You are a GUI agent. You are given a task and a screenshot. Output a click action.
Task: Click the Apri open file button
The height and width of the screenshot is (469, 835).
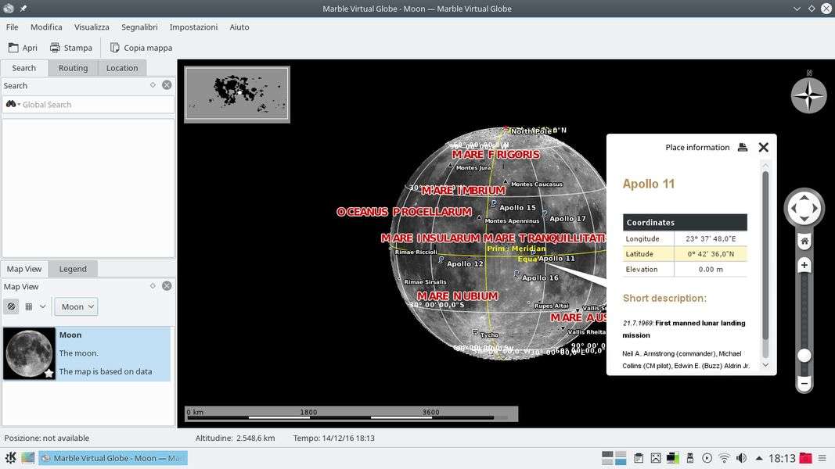click(23, 48)
